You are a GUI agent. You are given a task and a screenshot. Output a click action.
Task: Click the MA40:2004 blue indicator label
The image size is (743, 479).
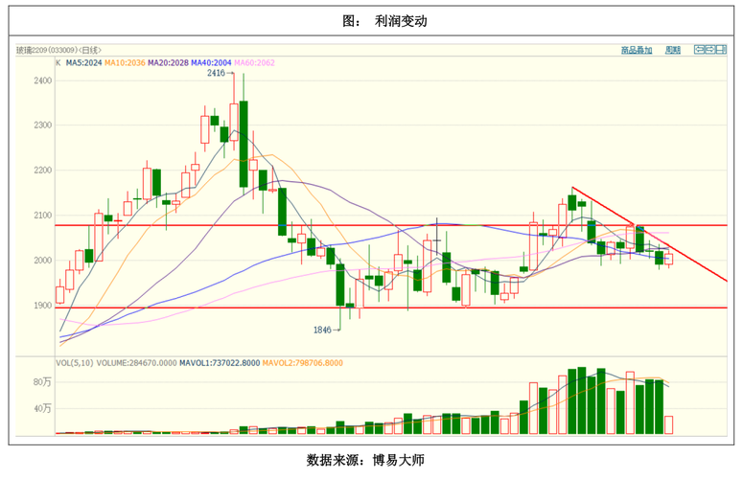tap(211, 63)
